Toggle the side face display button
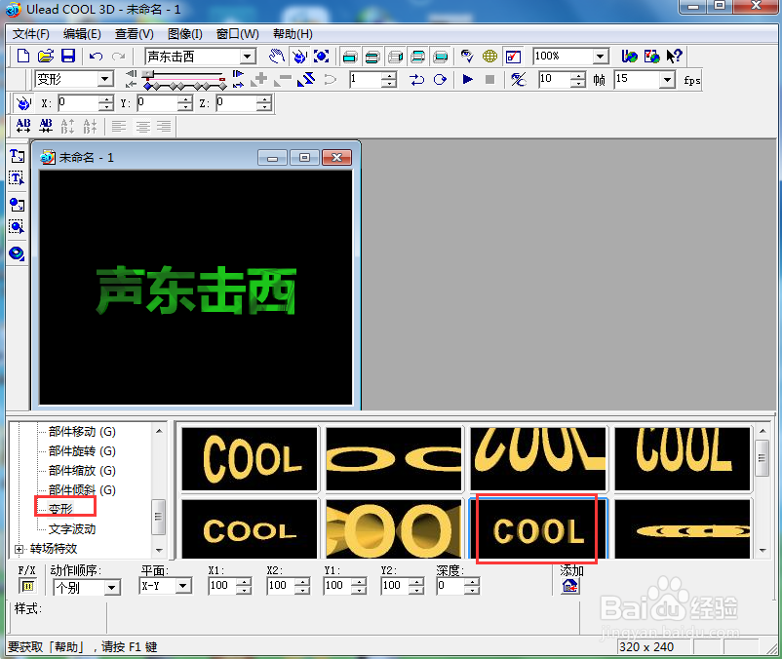The height and width of the screenshot is (659, 782). [x=395, y=57]
